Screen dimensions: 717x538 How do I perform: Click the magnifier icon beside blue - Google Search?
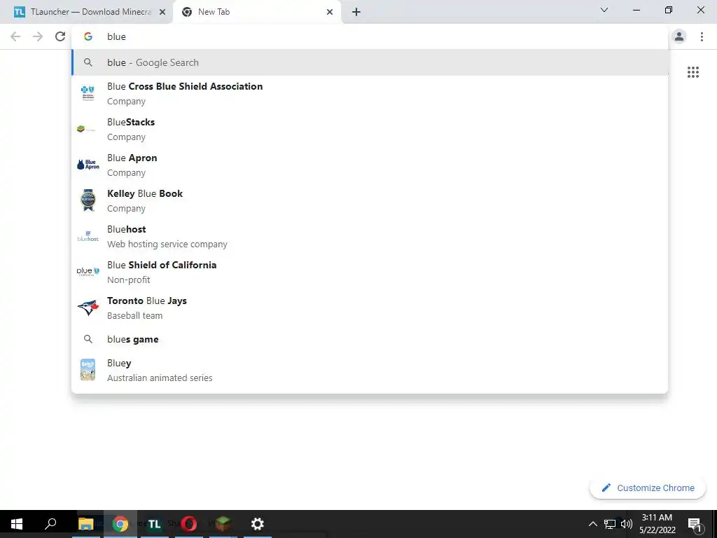tap(88, 62)
